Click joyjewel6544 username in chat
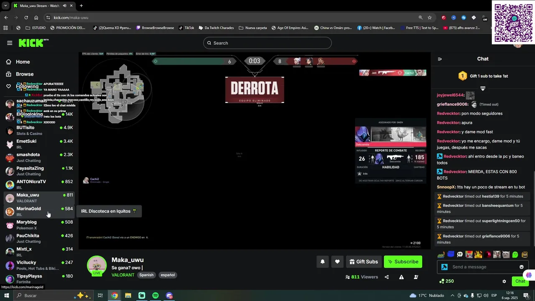 tap(450, 95)
